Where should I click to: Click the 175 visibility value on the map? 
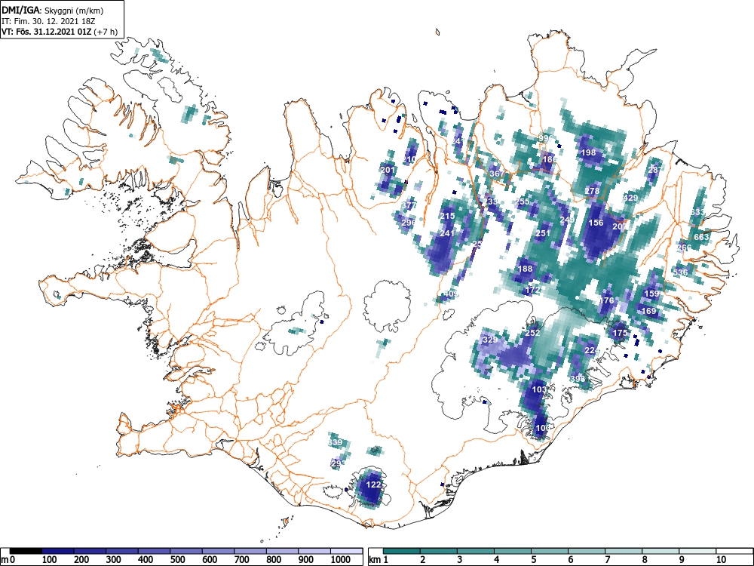(621, 333)
